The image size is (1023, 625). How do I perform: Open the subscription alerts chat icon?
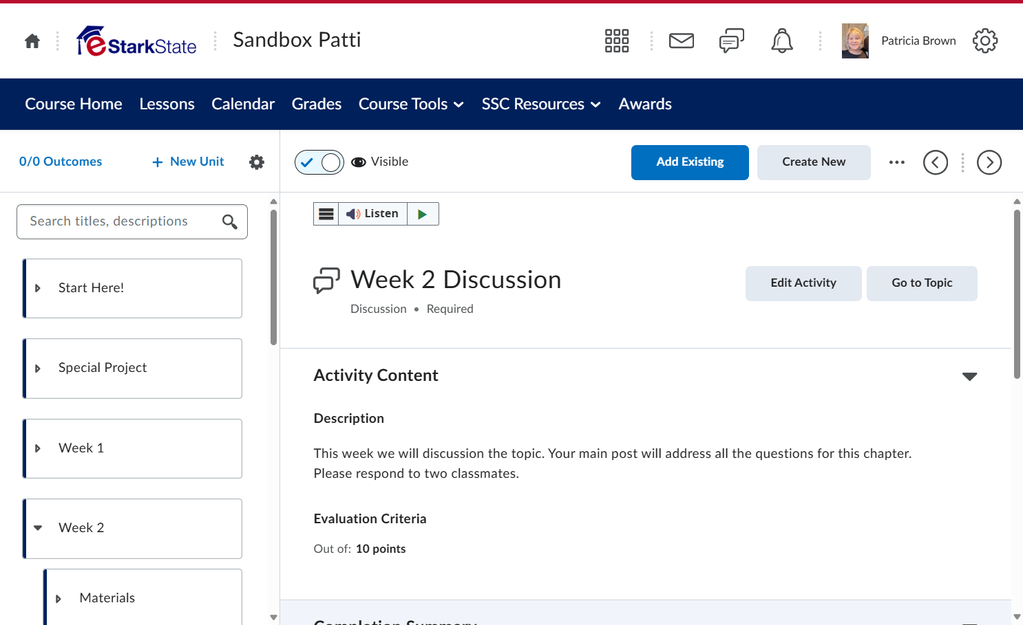click(x=732, y=41)
